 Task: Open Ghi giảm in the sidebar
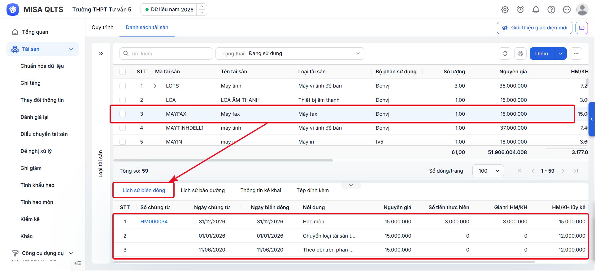click(31, 168)
